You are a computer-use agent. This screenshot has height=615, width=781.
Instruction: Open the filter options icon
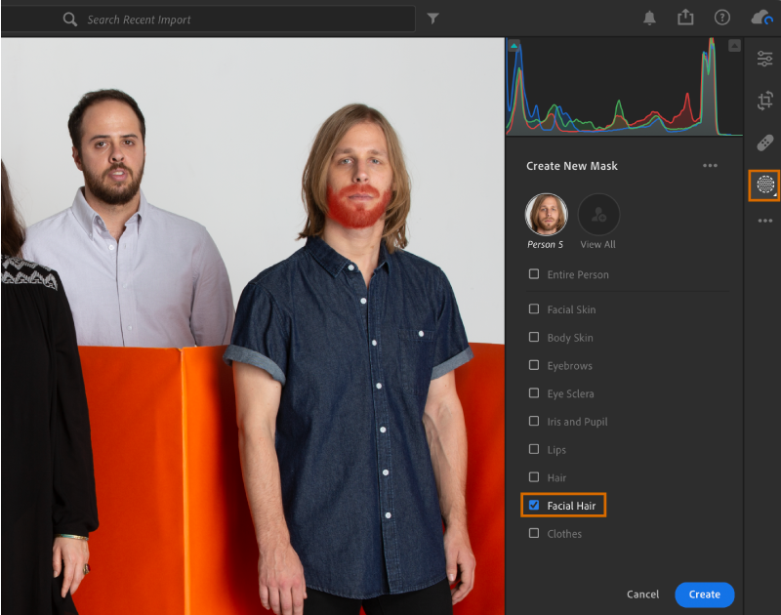pyautogui.click(x=432, y=18)
